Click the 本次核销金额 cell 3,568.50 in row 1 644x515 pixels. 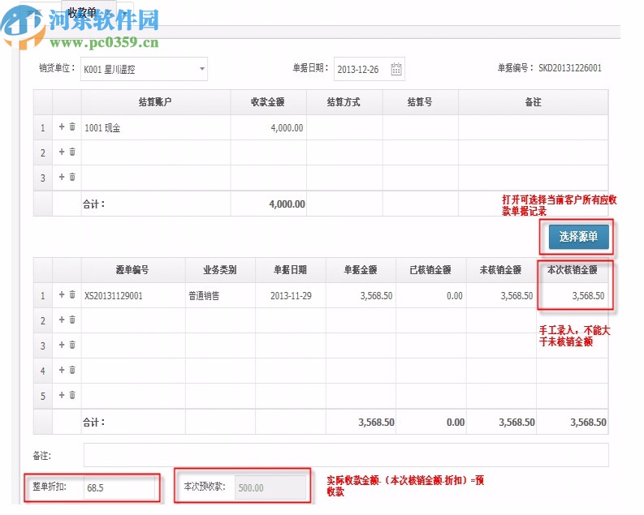click(572, 296)
